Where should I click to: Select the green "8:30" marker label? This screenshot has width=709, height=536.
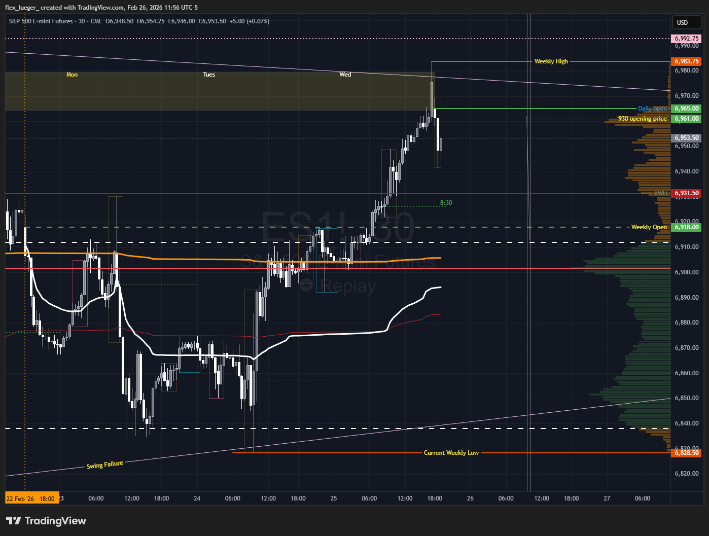pos(446,203)
